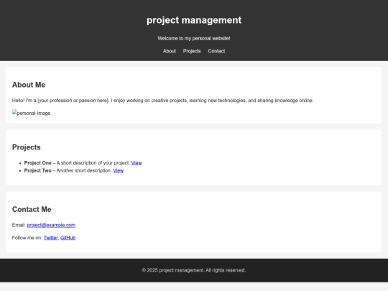Click the 'About Me' heading
Screen dimensions: 388x291
click(x=29, y=85)
